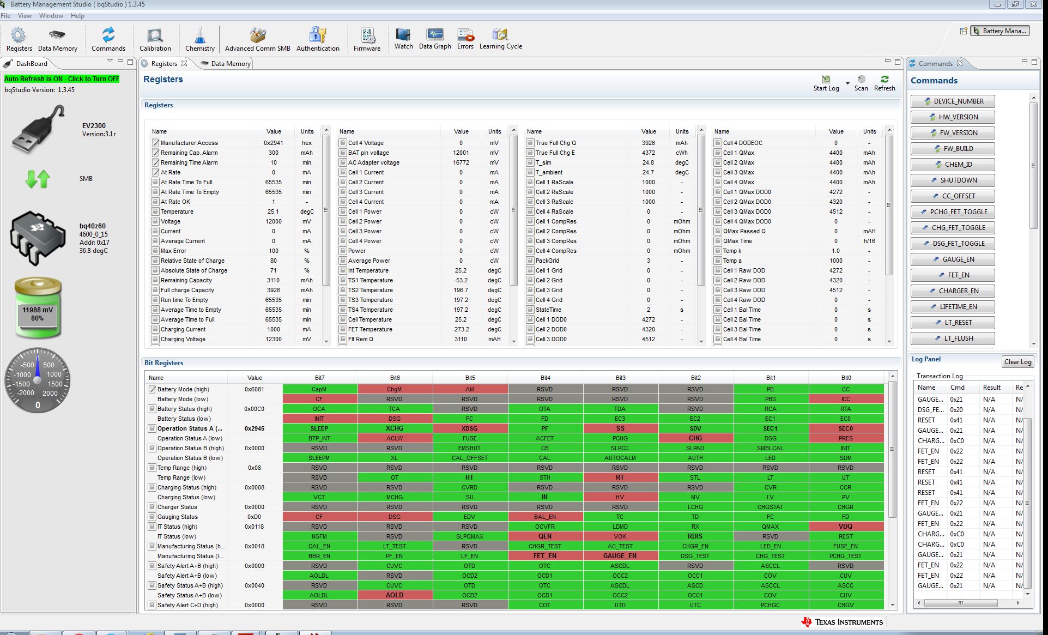This screenshot has height=635, width=1048.
Task: Open the View menu
Action: coord(25,16)
